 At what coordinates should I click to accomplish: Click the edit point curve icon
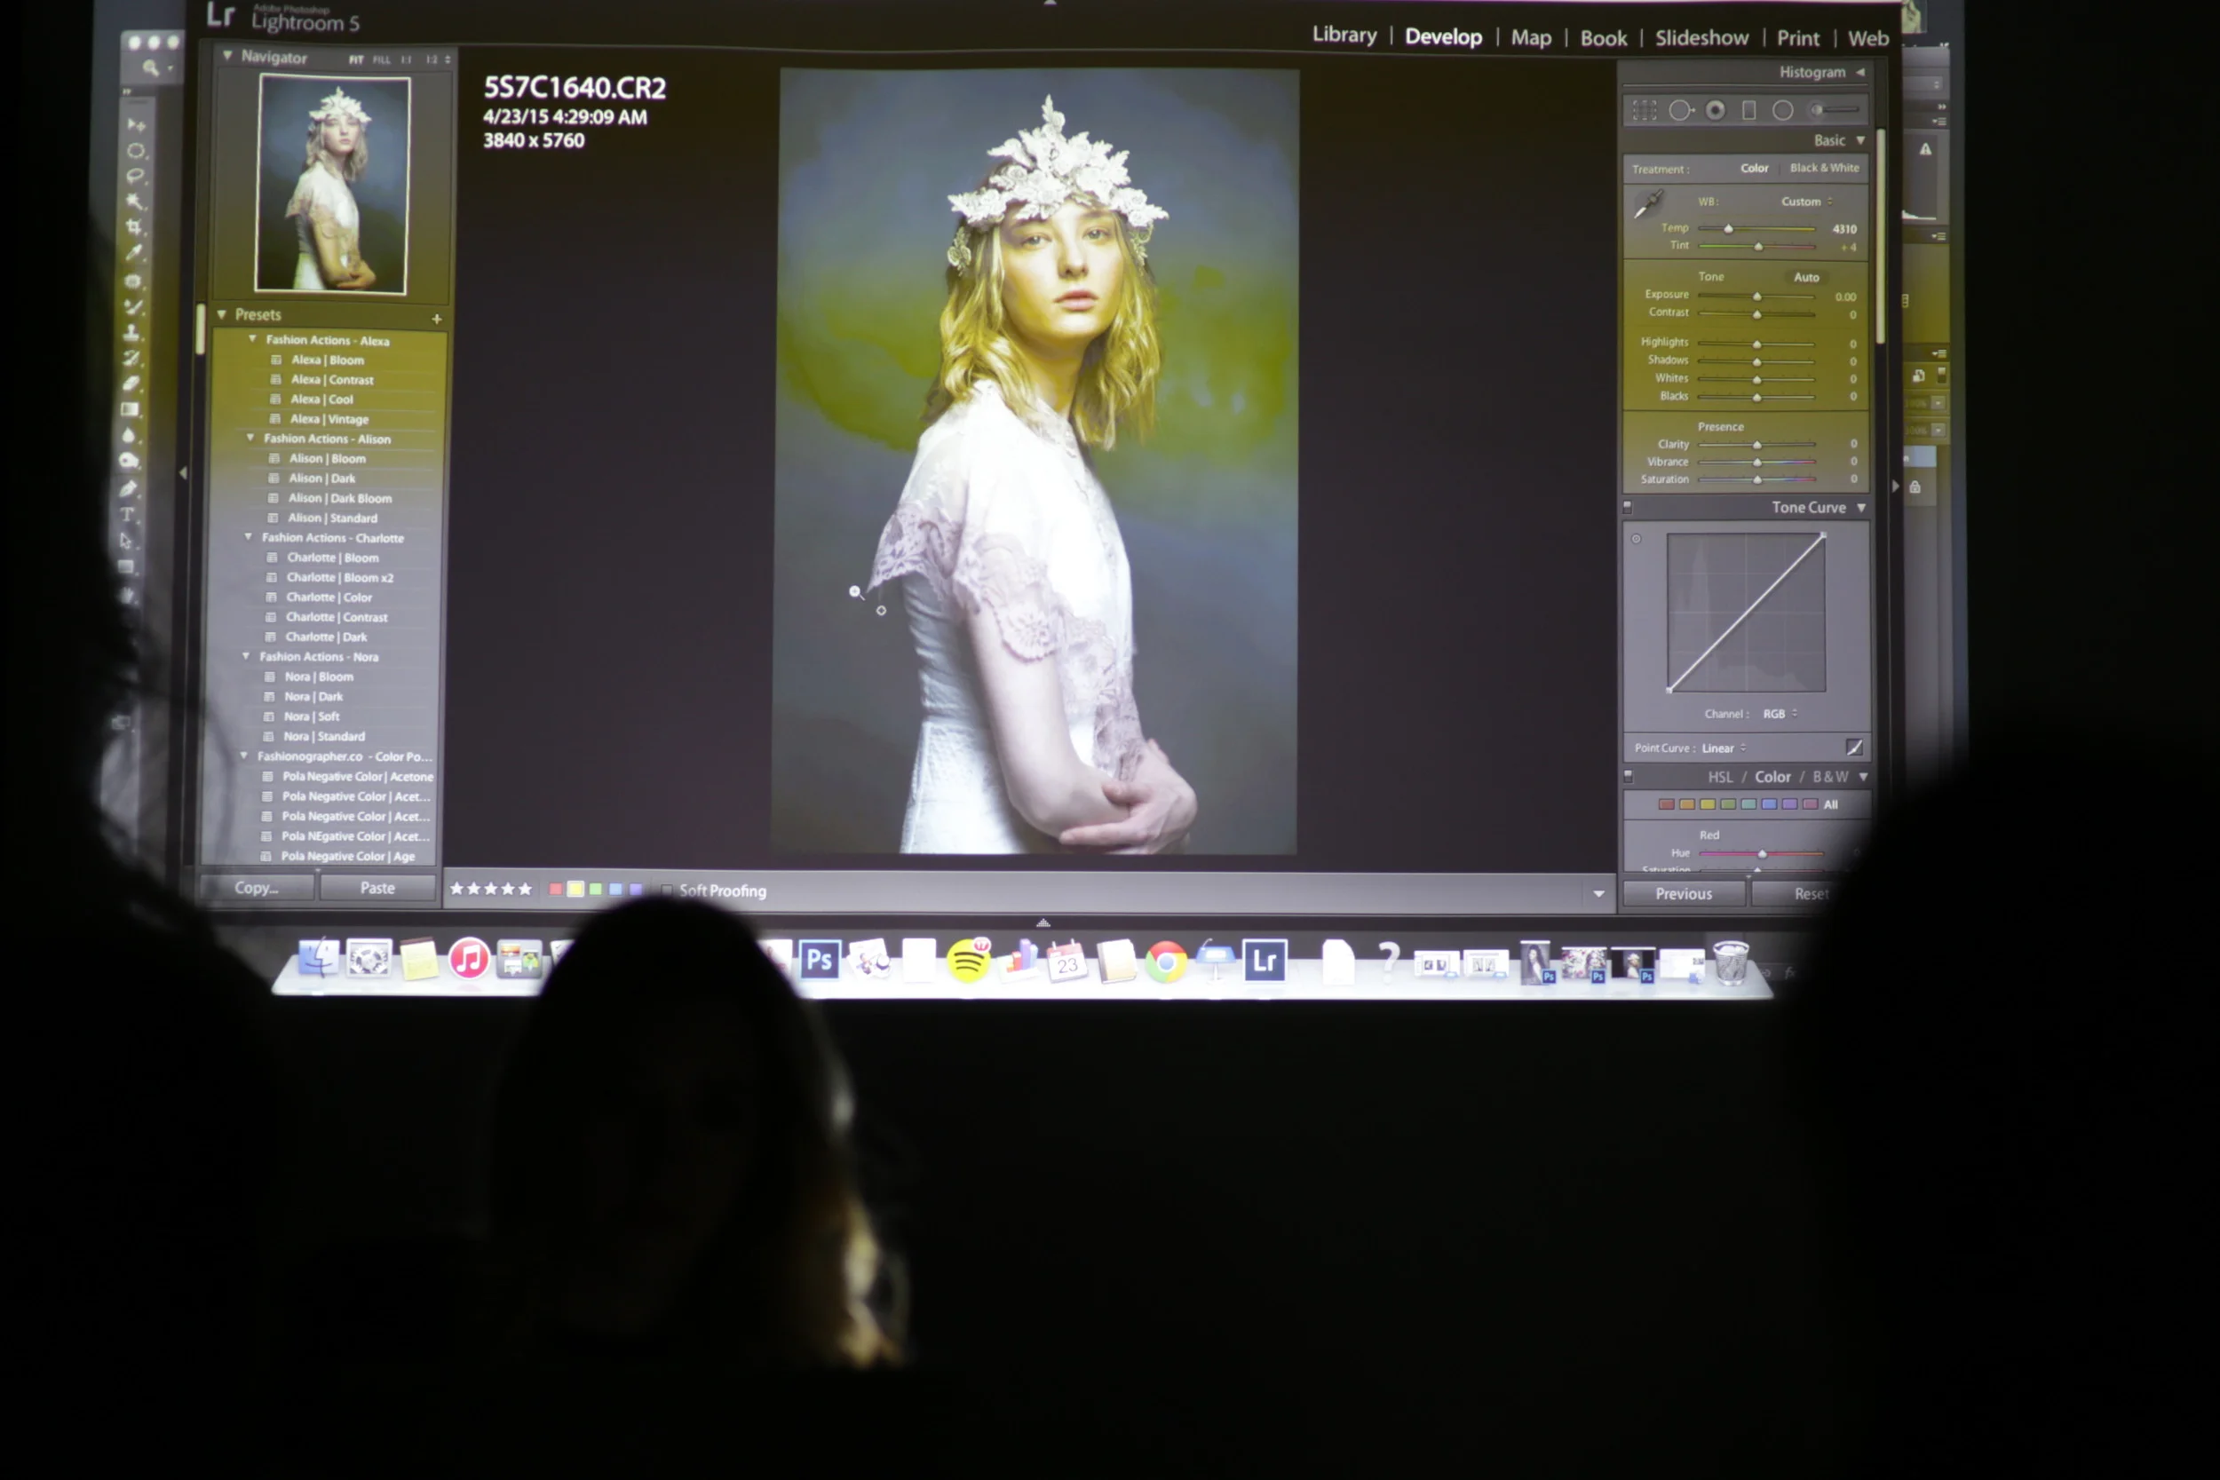[x=1854, y=748]
